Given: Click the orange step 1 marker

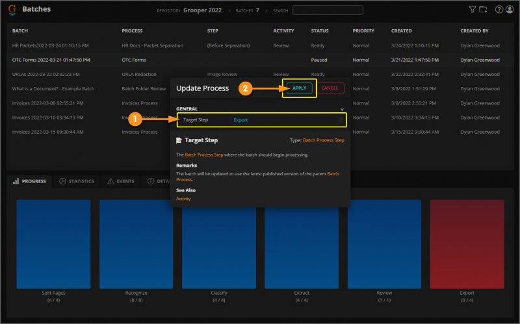Looking at the screenshot, I should coord(135,119).
